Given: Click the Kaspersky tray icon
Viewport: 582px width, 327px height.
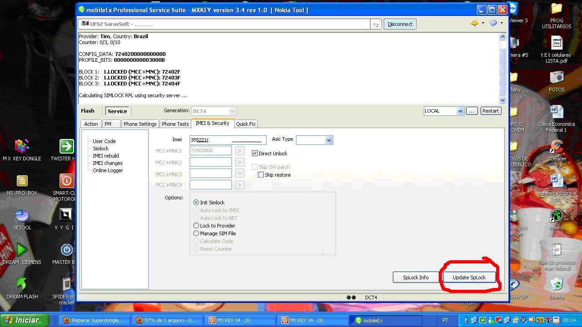Looking at the screenshot, I should tap(499, 320).
